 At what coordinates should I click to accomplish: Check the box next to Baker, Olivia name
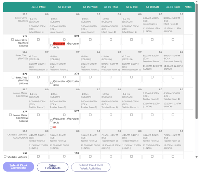13,40
